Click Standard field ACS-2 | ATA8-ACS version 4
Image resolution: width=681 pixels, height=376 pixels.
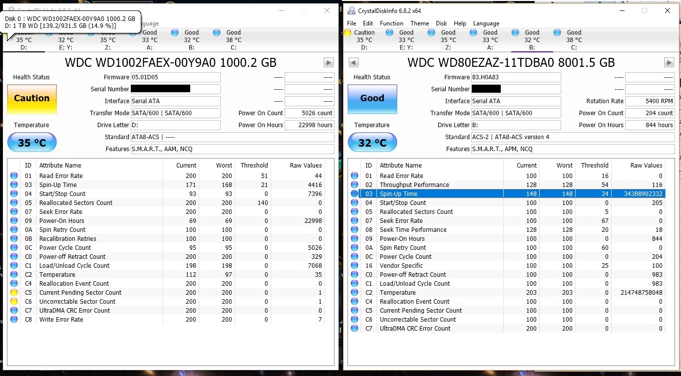(573, 137)
